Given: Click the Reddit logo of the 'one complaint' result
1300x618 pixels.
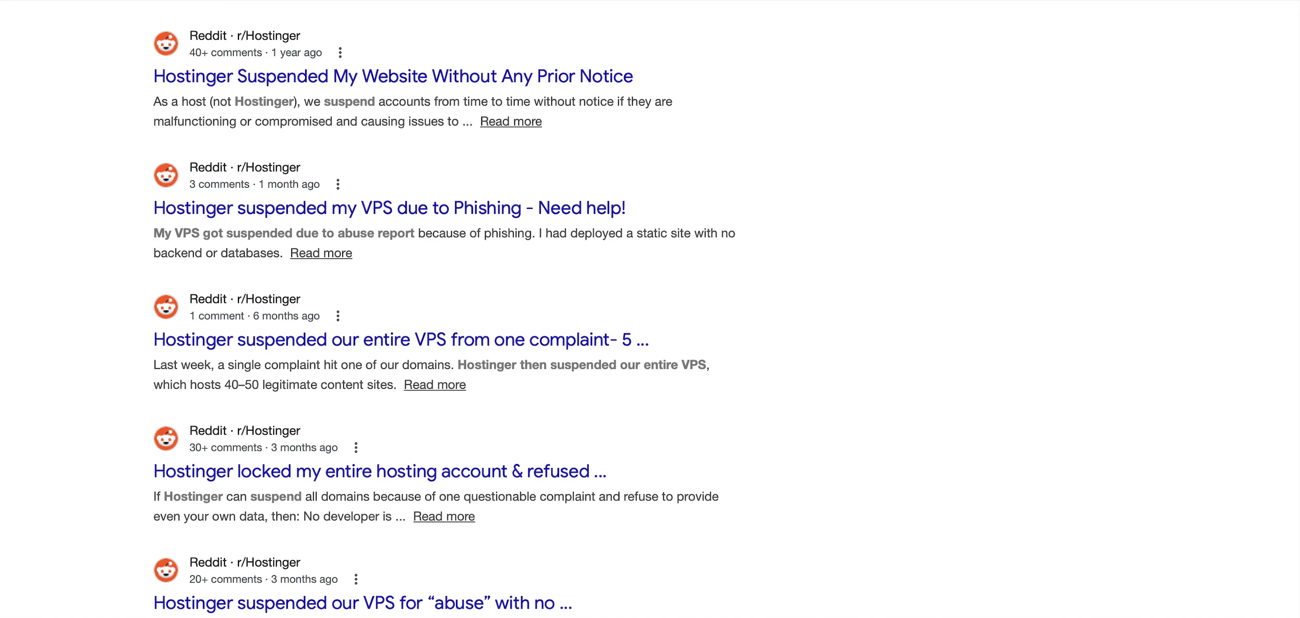Looking at the screenshot, I should coord(166,307).
